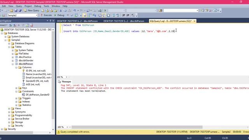The image size is (249, 140).
Task: Click the Debug button
Action: (x=59, y=15)
